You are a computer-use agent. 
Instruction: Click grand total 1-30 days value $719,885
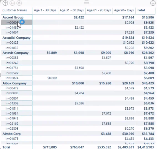click(50, 147)
